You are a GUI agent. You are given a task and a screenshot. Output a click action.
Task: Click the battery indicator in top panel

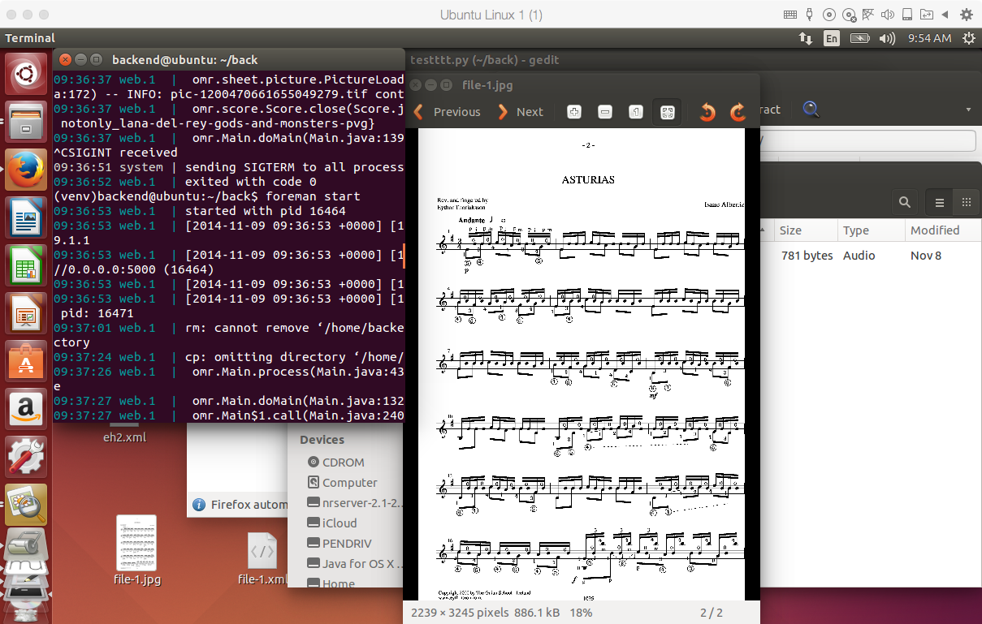click(860, 38)
